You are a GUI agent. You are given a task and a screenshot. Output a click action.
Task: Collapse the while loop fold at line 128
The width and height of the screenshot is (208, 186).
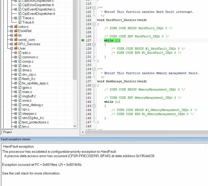click(94, 44)
